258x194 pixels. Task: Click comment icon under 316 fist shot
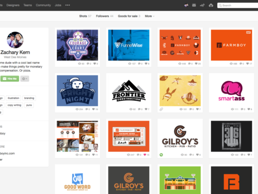click(242, 155)
